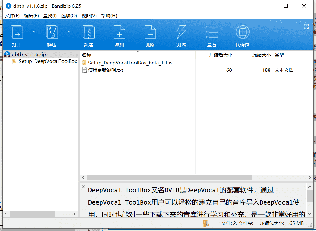Click the archive icon in the status bar
316x231 pixels.
[205, 223]
